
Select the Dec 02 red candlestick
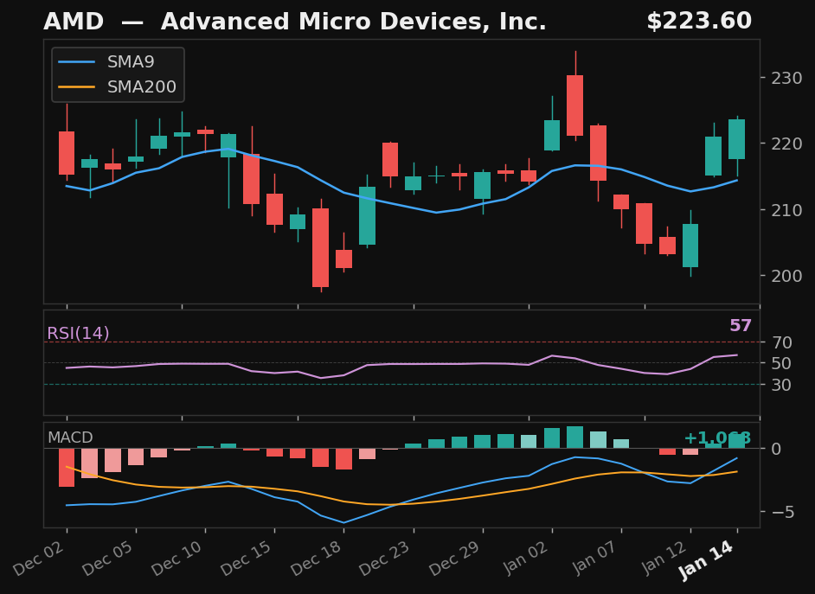click(67, 153)
